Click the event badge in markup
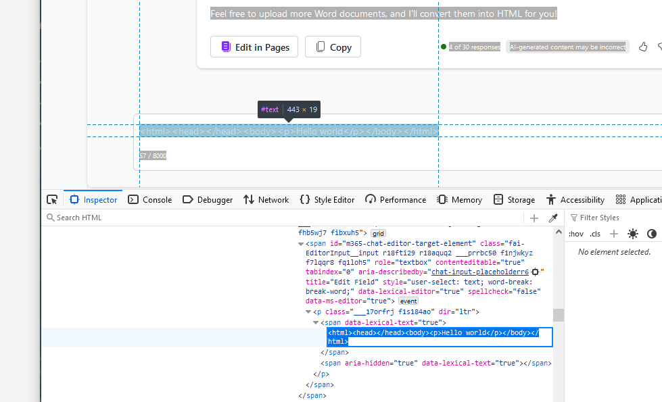 coord(408,301)
